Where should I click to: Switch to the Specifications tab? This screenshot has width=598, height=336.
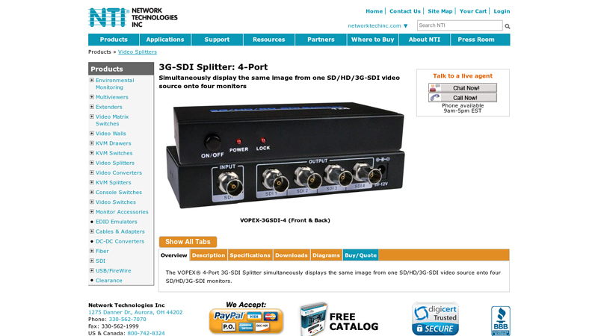pyautogui.click(x=250, y=255)
